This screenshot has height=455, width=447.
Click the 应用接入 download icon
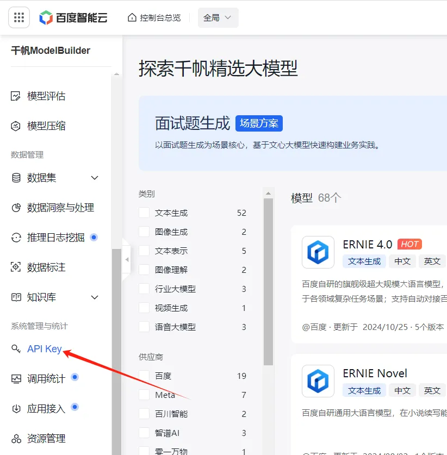tap(16, 409)
